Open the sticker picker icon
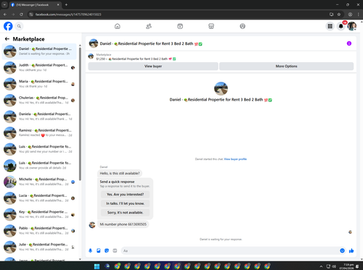The width and height of the screenshot is (363, 270). point(107,250)
